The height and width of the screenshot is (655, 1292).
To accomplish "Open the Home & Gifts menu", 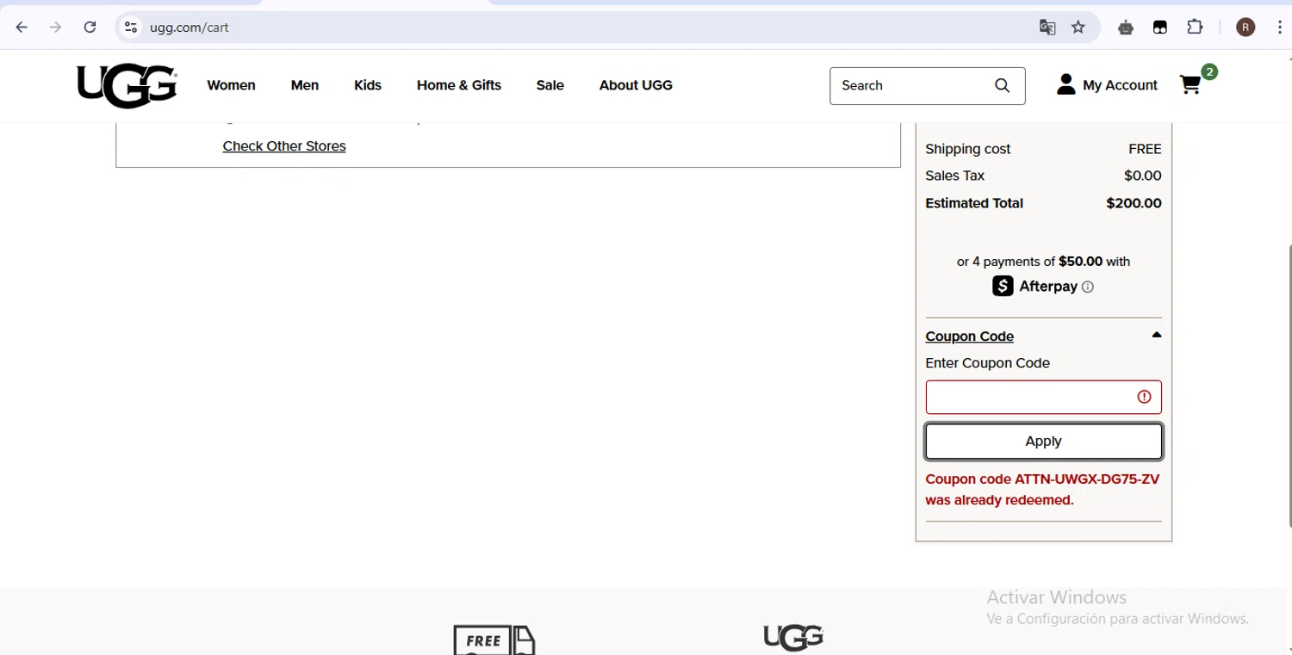I will click(x=459, y=85).
